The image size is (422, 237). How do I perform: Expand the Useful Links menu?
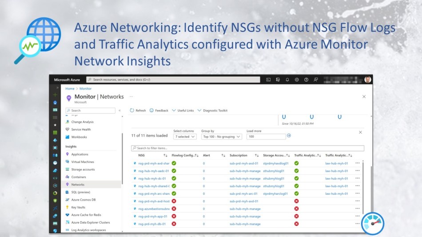183,111
